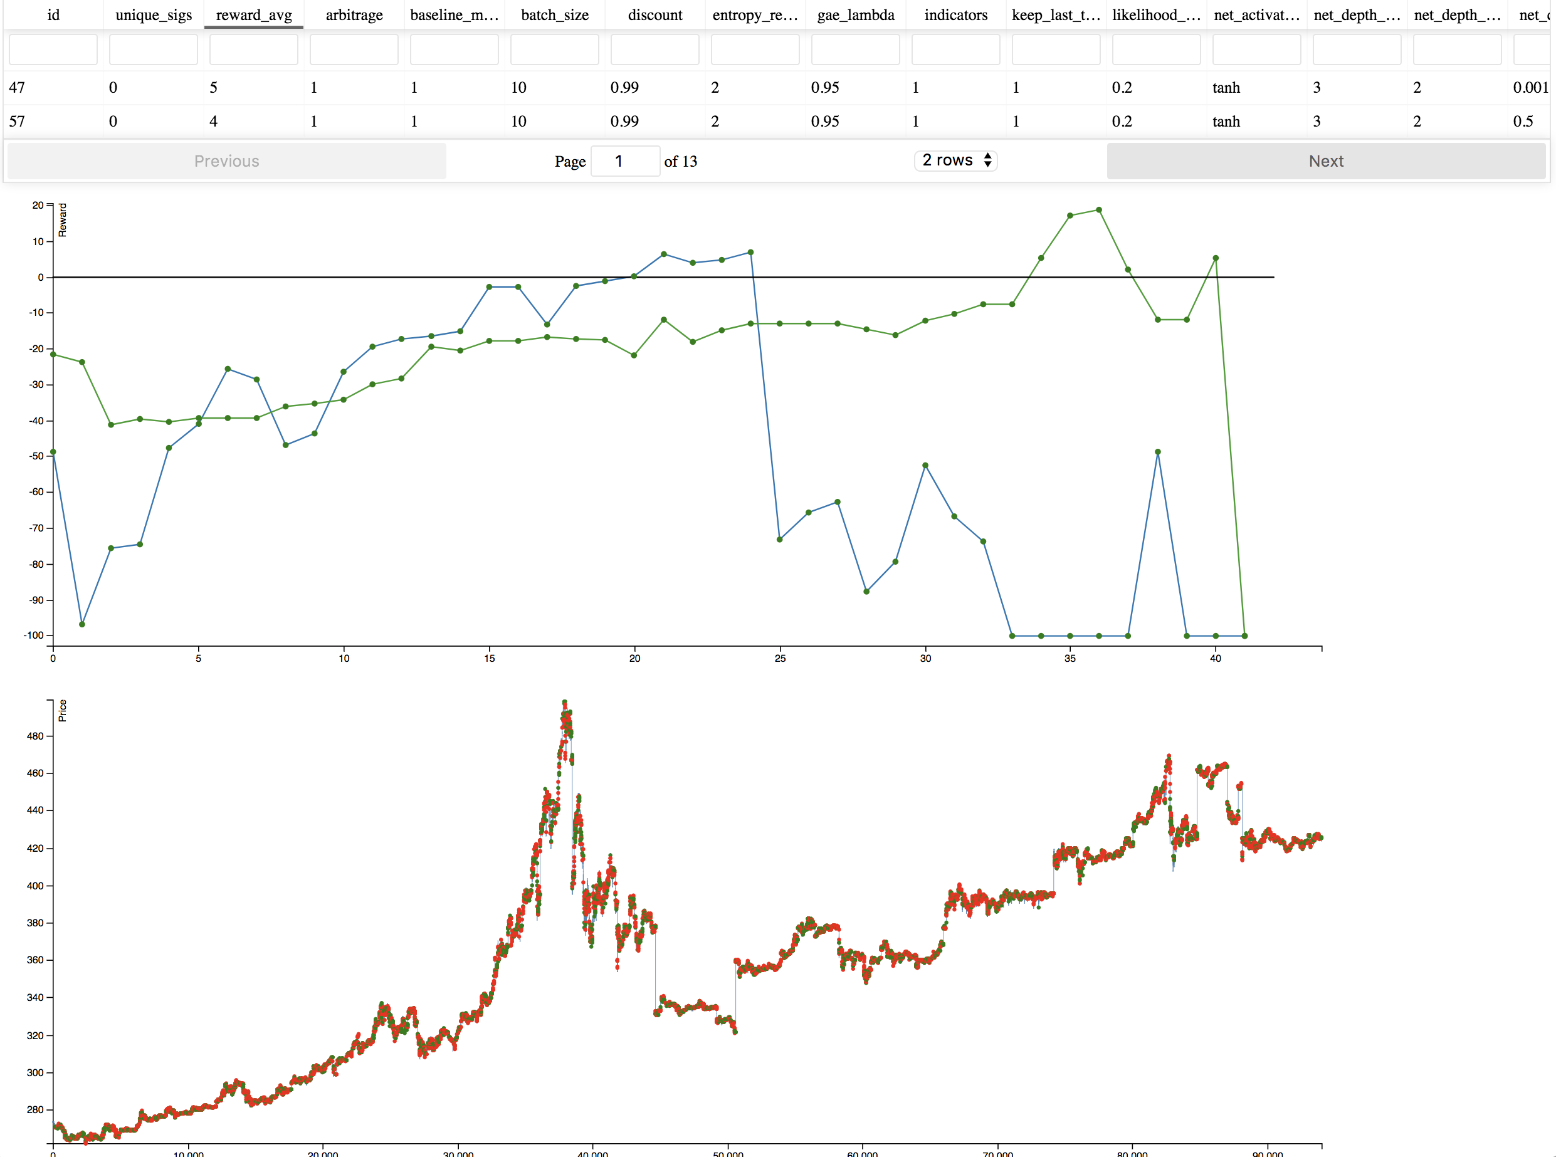Click the arbitrage column header
The width and height of the screenshot is (1556, 1157).
(x=354, y=14)
